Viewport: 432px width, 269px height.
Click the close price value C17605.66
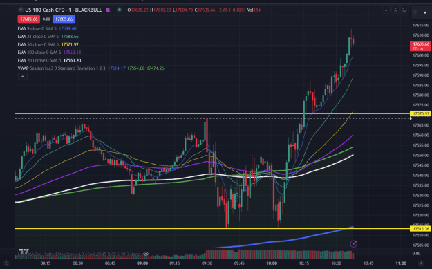[x=205, y=10]
